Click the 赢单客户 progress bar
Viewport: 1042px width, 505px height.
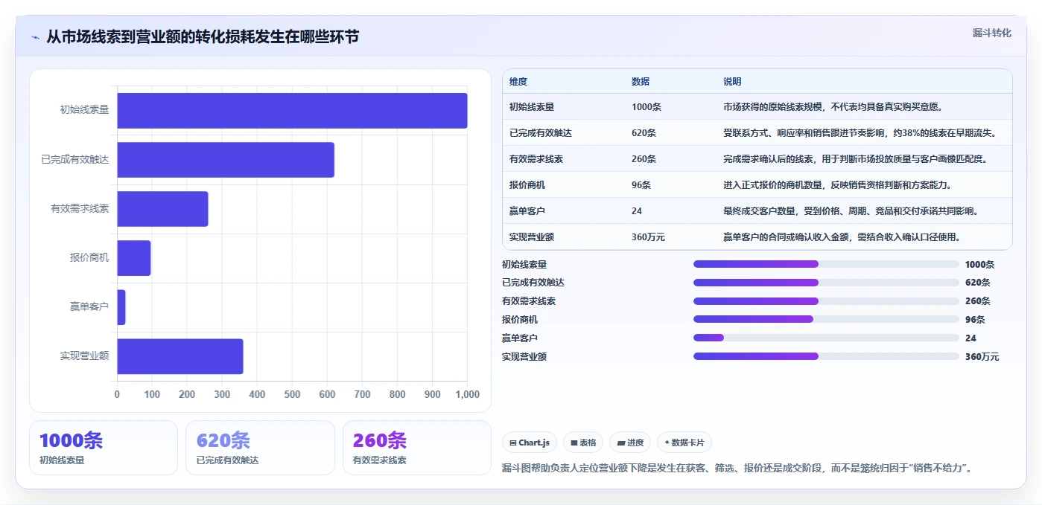coord(826,338)
